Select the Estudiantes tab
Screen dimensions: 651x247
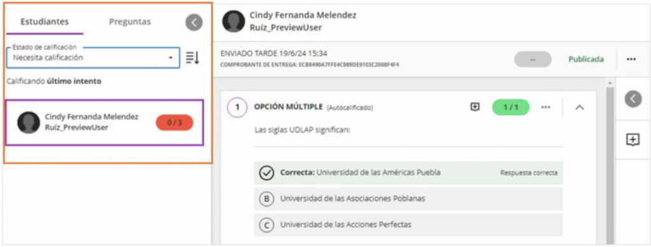(45, 22)
